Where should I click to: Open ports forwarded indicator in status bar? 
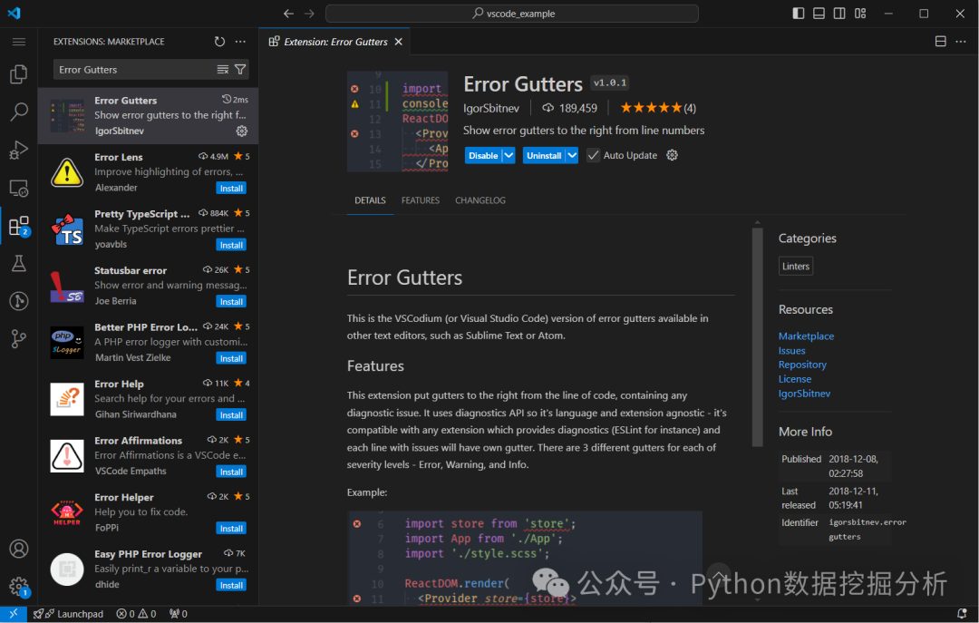179,614
